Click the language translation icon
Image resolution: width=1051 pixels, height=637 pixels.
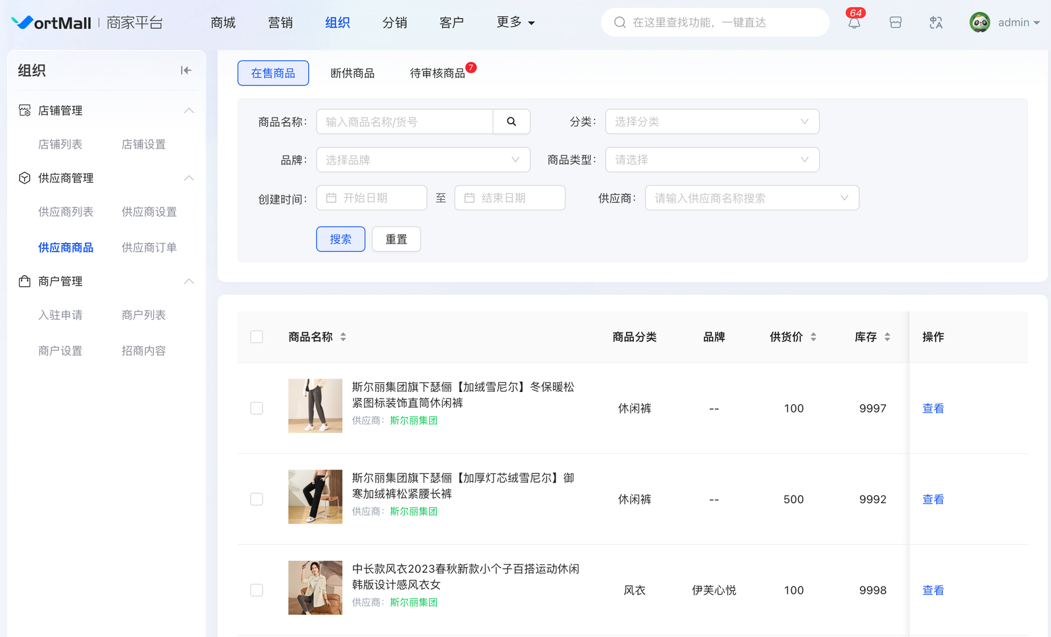(x=936, y=23)
